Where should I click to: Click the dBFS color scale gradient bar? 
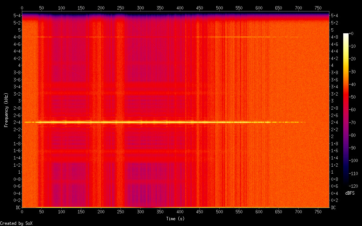pyautogui.click(x=346, y=110)
